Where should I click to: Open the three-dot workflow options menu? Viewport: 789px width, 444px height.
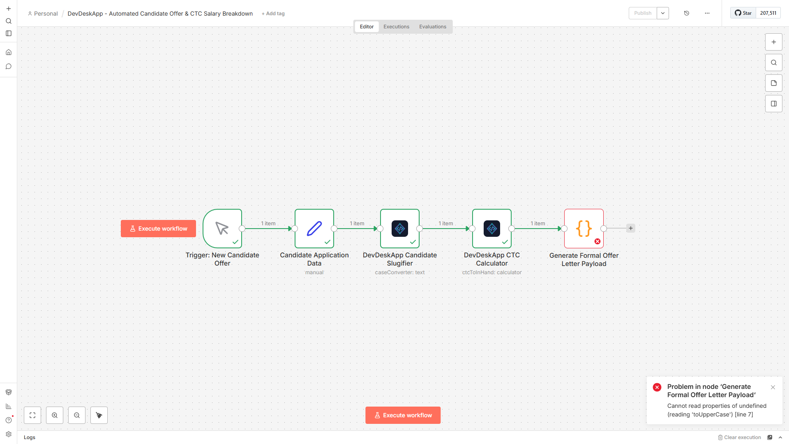pyautogui.click(x=707, y=13)
